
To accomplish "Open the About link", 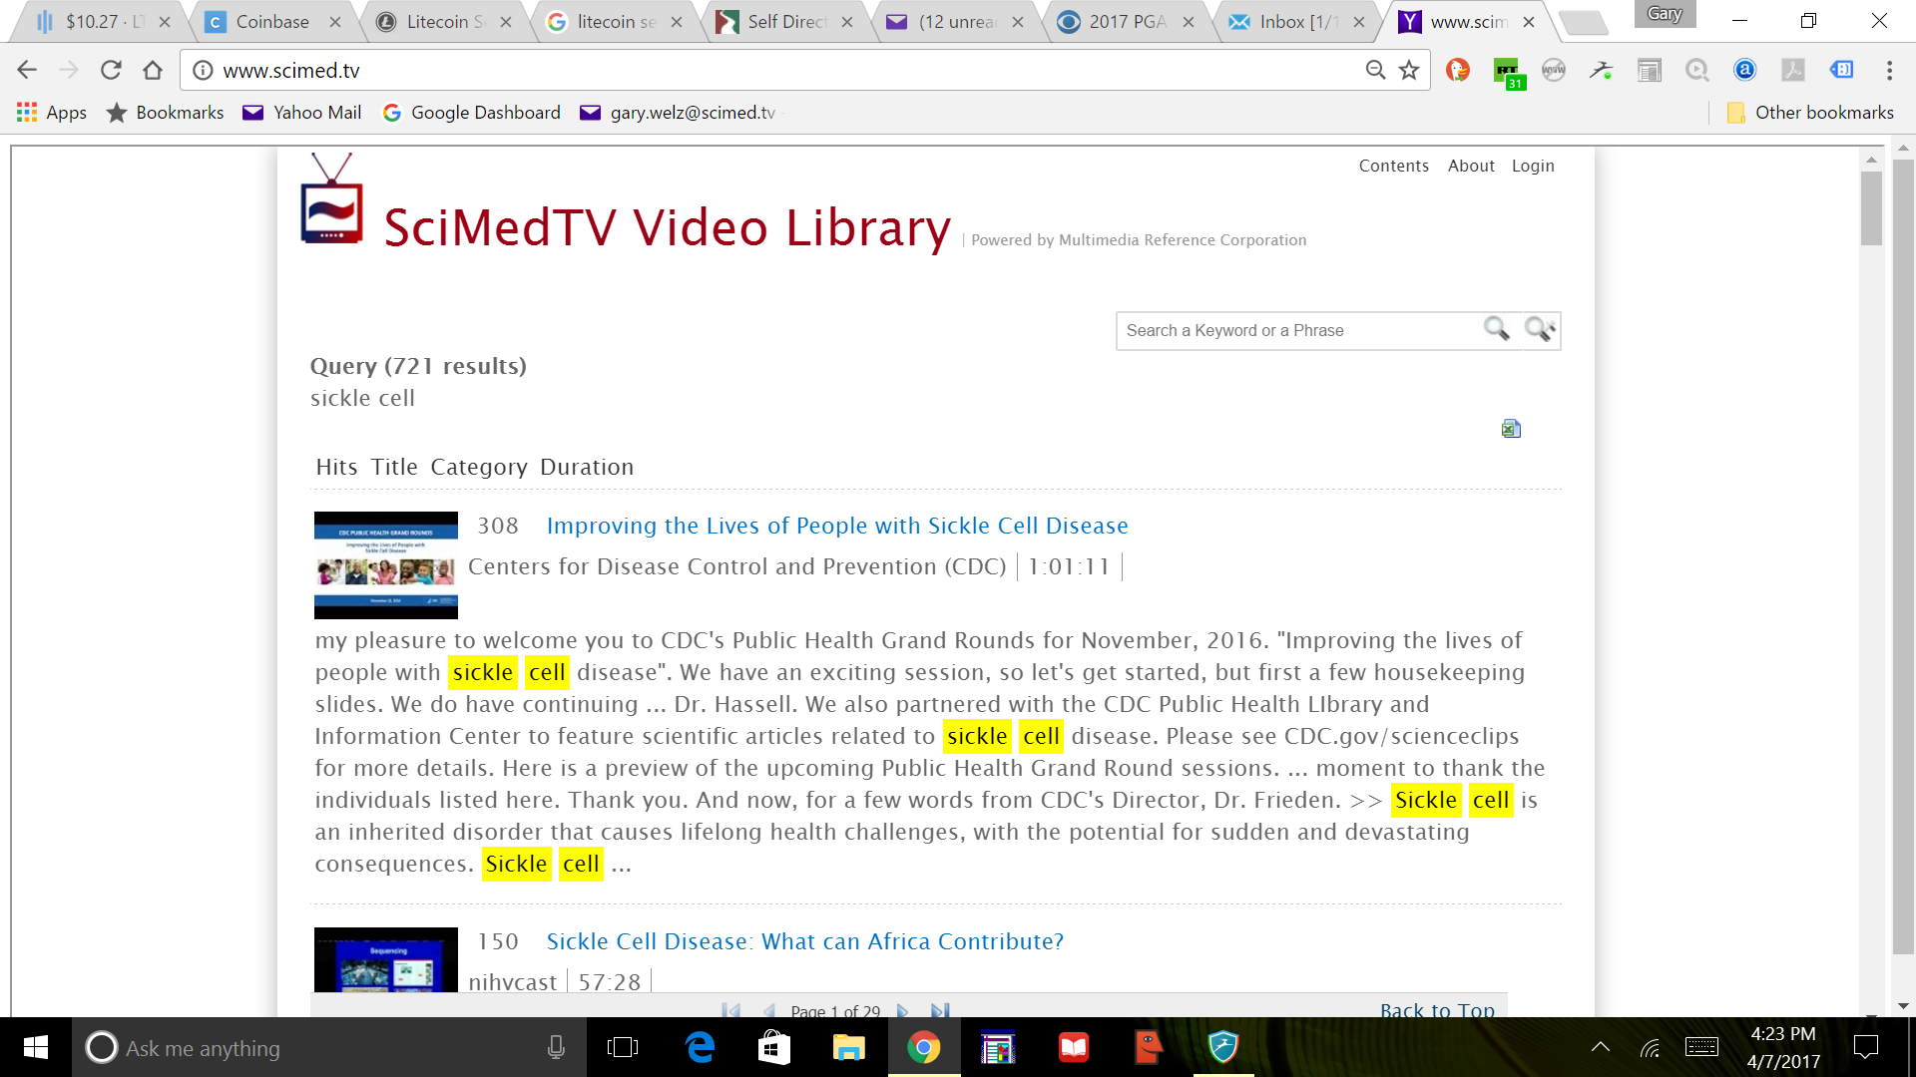I will (1471, 166).
